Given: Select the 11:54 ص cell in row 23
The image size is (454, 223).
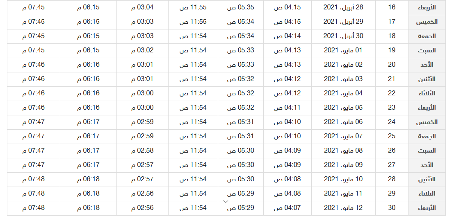Looking at the screenshot, I should tap(193, 108).
